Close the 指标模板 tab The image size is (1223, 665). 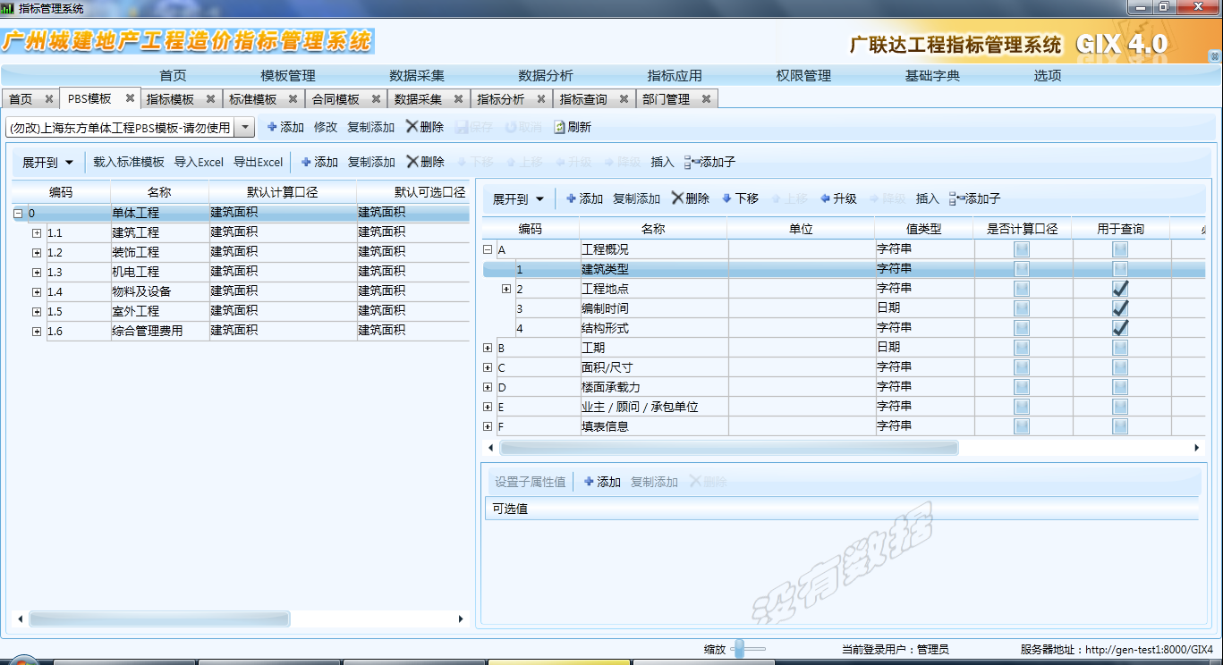[211, 99]
